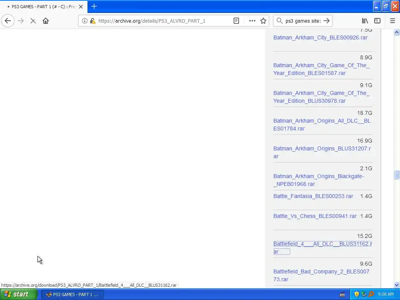
Task: Click the page scrollbar down arrow
Action: coord(396,285)
